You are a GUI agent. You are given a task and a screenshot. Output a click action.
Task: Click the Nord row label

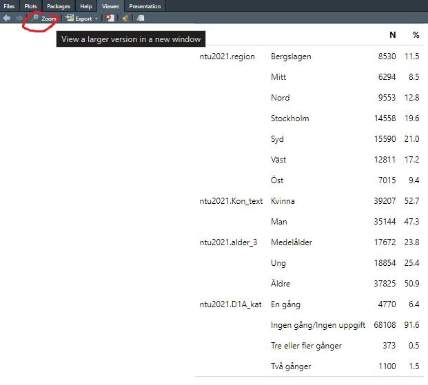click(281, 98)
